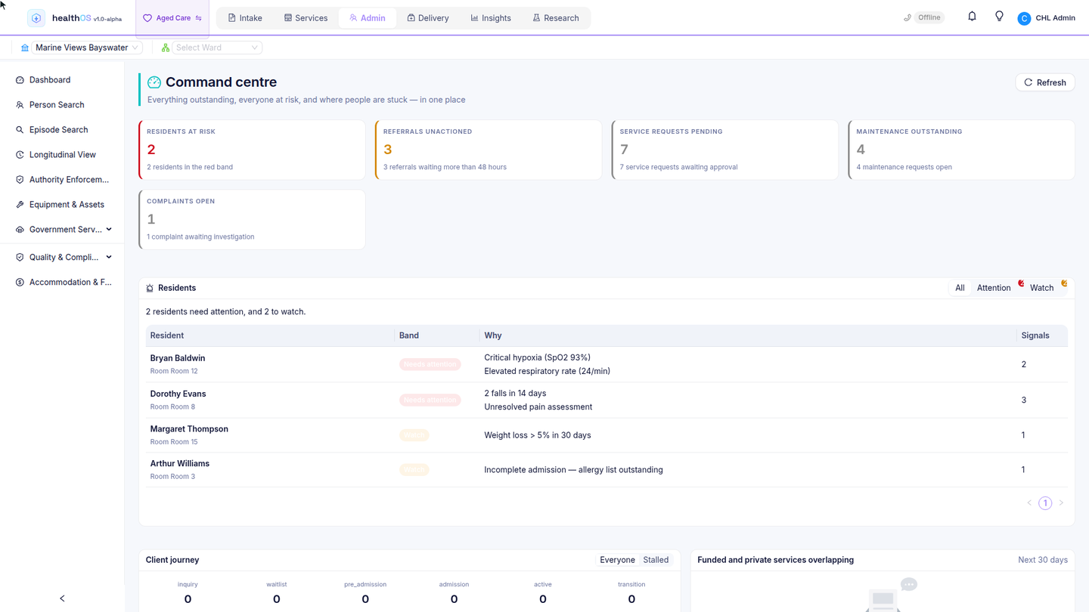Switch to the Insights tab
This screenshot has width=1089, height=612.
click(491, 18)
